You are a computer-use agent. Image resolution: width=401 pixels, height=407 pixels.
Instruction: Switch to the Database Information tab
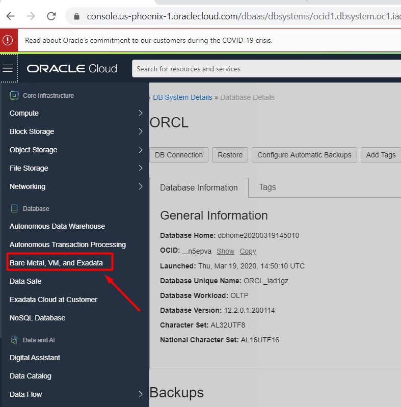coord(199,187)
